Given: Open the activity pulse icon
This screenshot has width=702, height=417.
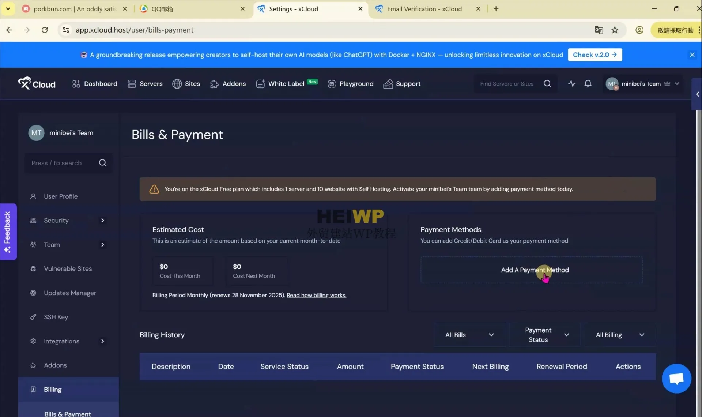Looking at the screenshot, I should pyautogui.click(x=572, y=84).
